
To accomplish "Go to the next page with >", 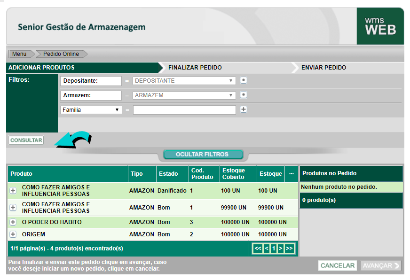I will tap(281, 249).
